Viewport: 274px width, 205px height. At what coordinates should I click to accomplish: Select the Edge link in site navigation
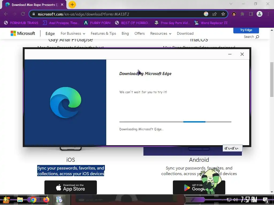50,33
